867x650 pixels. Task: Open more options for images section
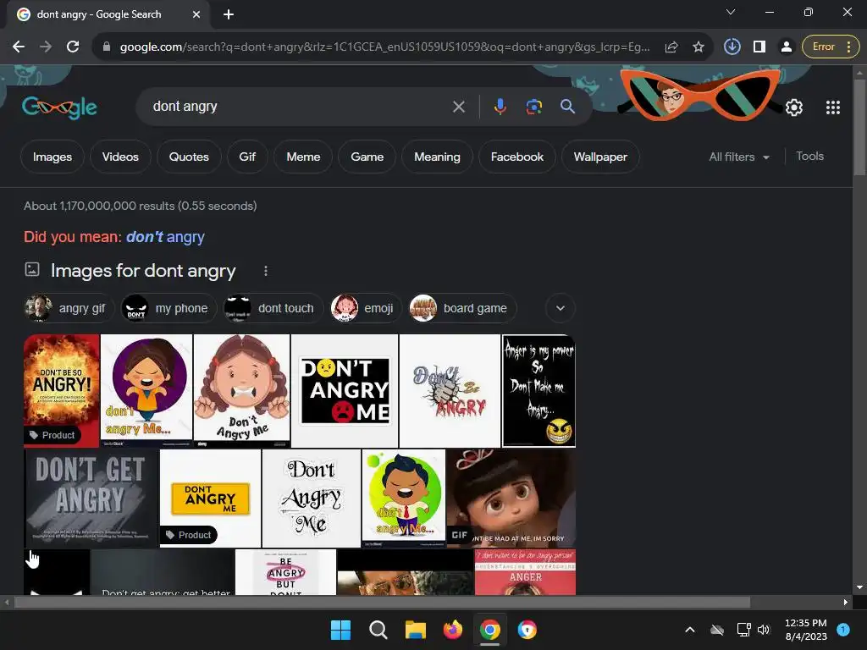266,271
